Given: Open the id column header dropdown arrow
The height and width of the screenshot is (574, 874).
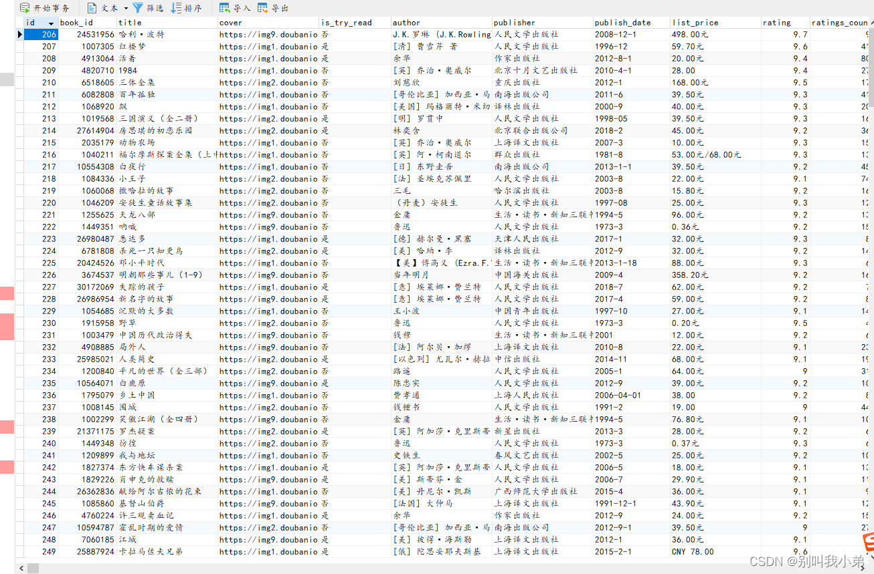Looking at the screenshot, I should 52,23.
